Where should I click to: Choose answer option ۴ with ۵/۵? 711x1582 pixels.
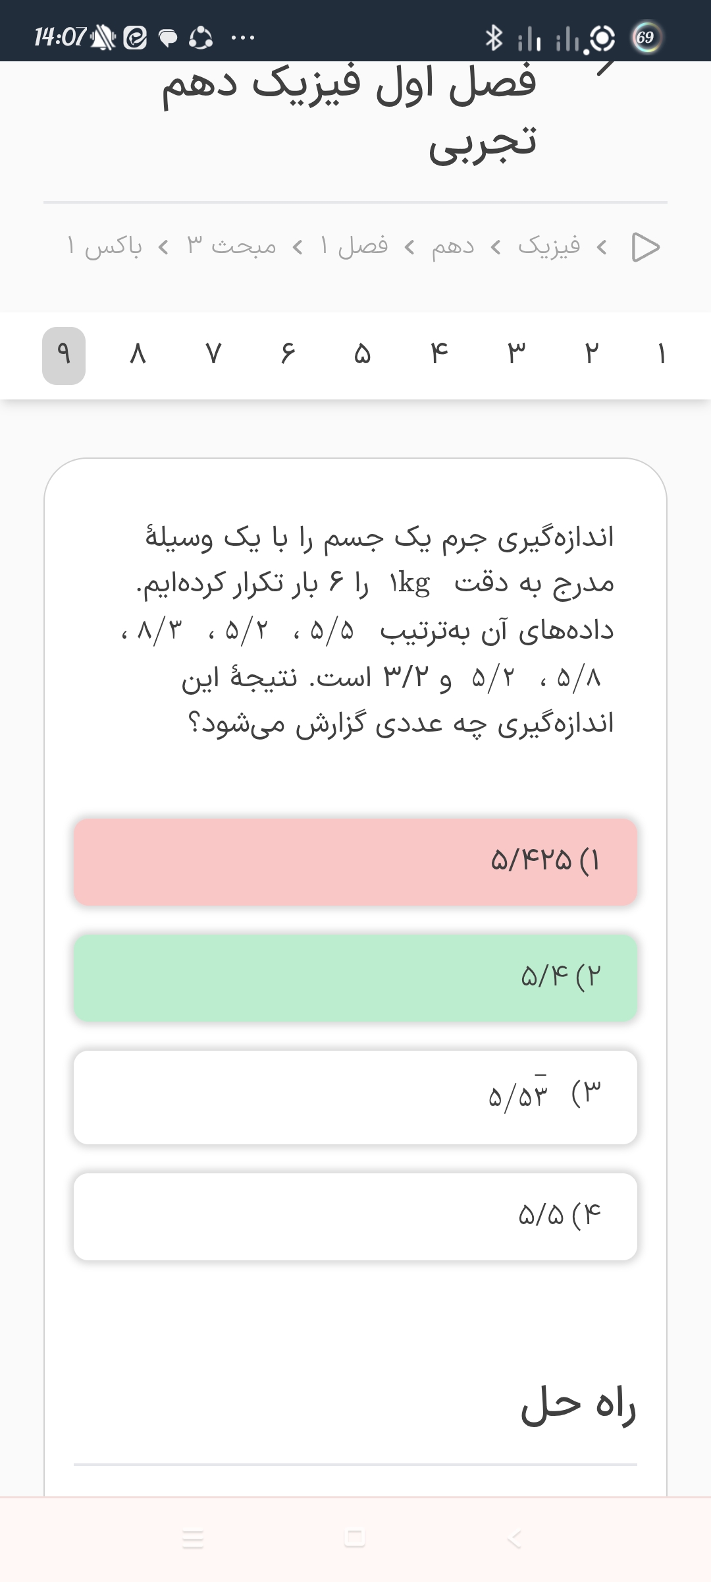(355, 1216)
